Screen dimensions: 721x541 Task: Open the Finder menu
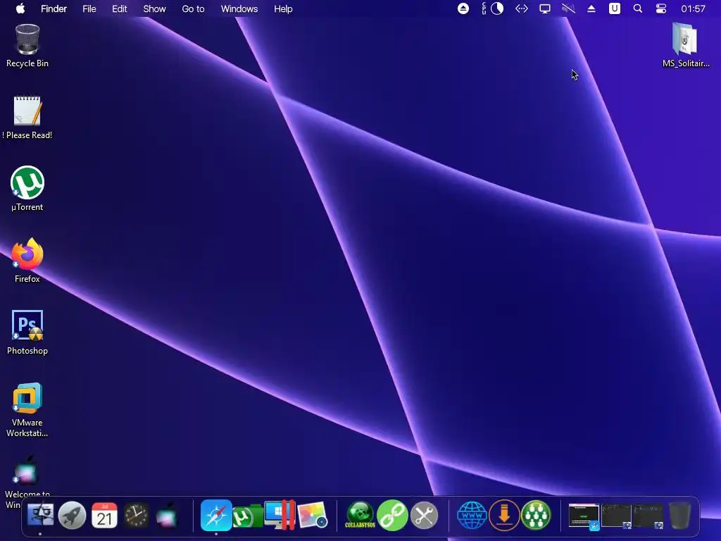click(54, 8)
